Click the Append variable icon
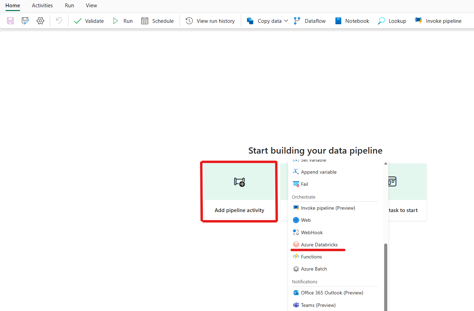 coord(296,172)
